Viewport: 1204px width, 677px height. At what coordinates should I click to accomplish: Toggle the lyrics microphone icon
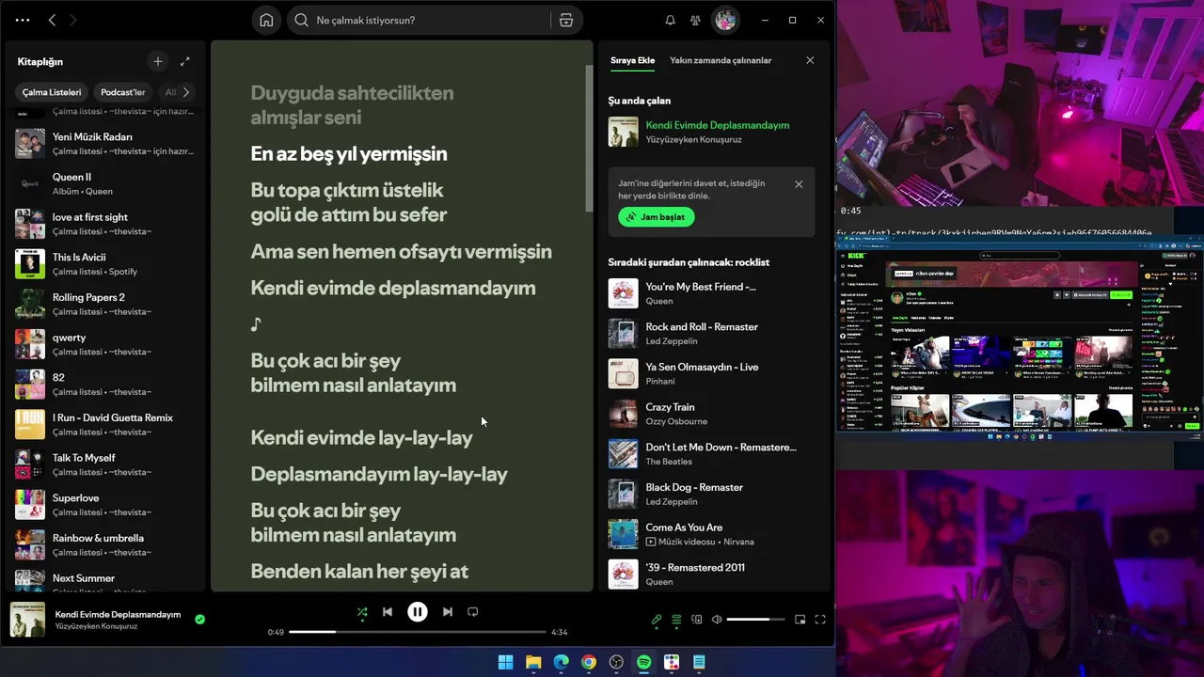coord(657,620)
